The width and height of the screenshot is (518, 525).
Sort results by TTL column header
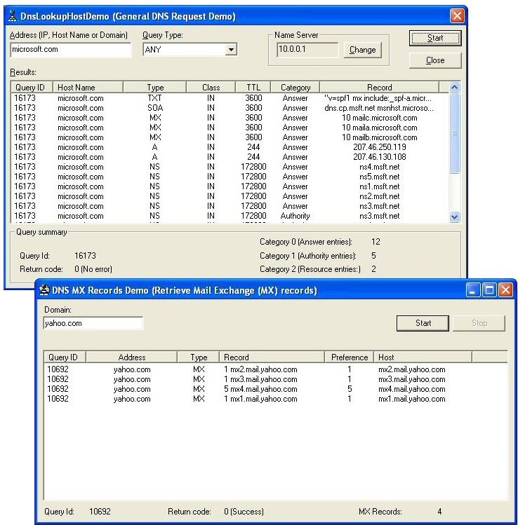[x=253, y=88]
